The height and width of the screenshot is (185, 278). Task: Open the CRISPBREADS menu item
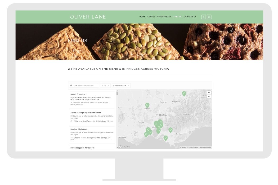click(x=164, y=17)
